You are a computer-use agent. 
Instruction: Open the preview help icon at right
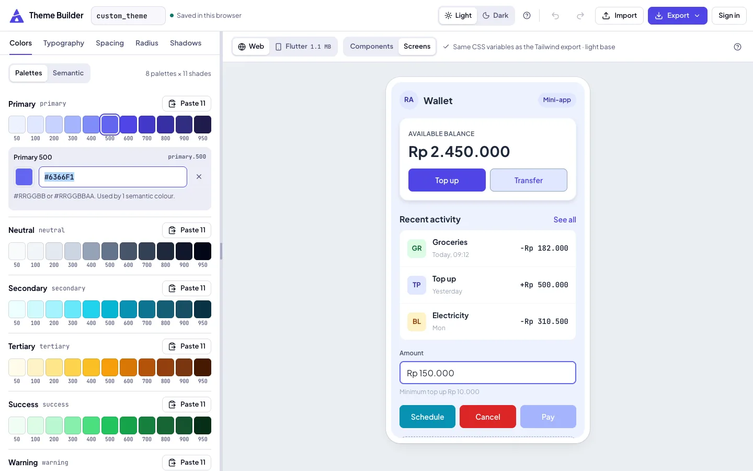737,47
